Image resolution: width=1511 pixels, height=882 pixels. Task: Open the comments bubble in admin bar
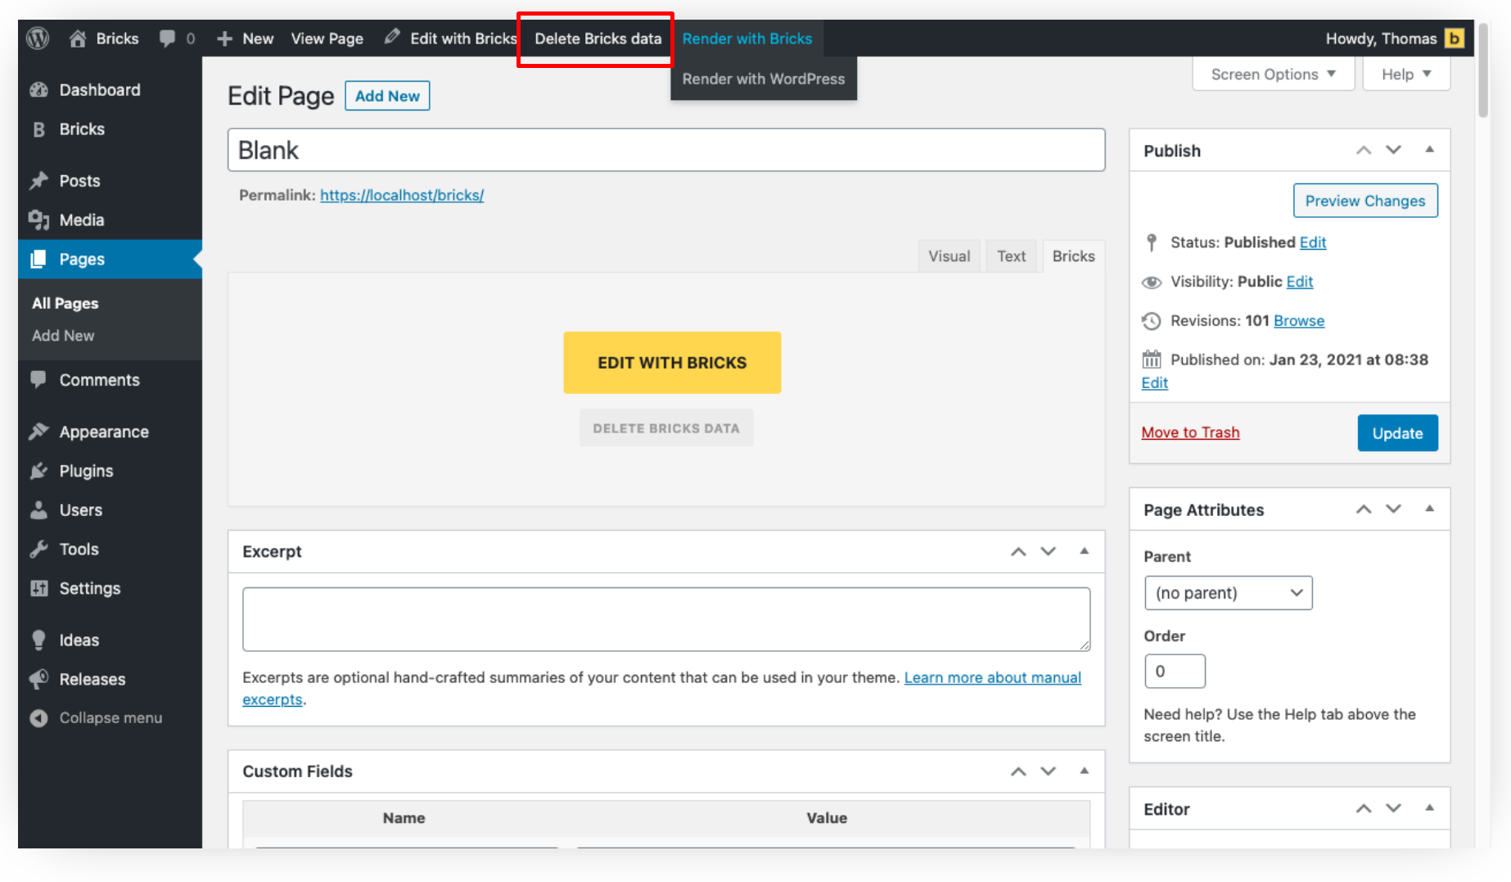[168, 38]
